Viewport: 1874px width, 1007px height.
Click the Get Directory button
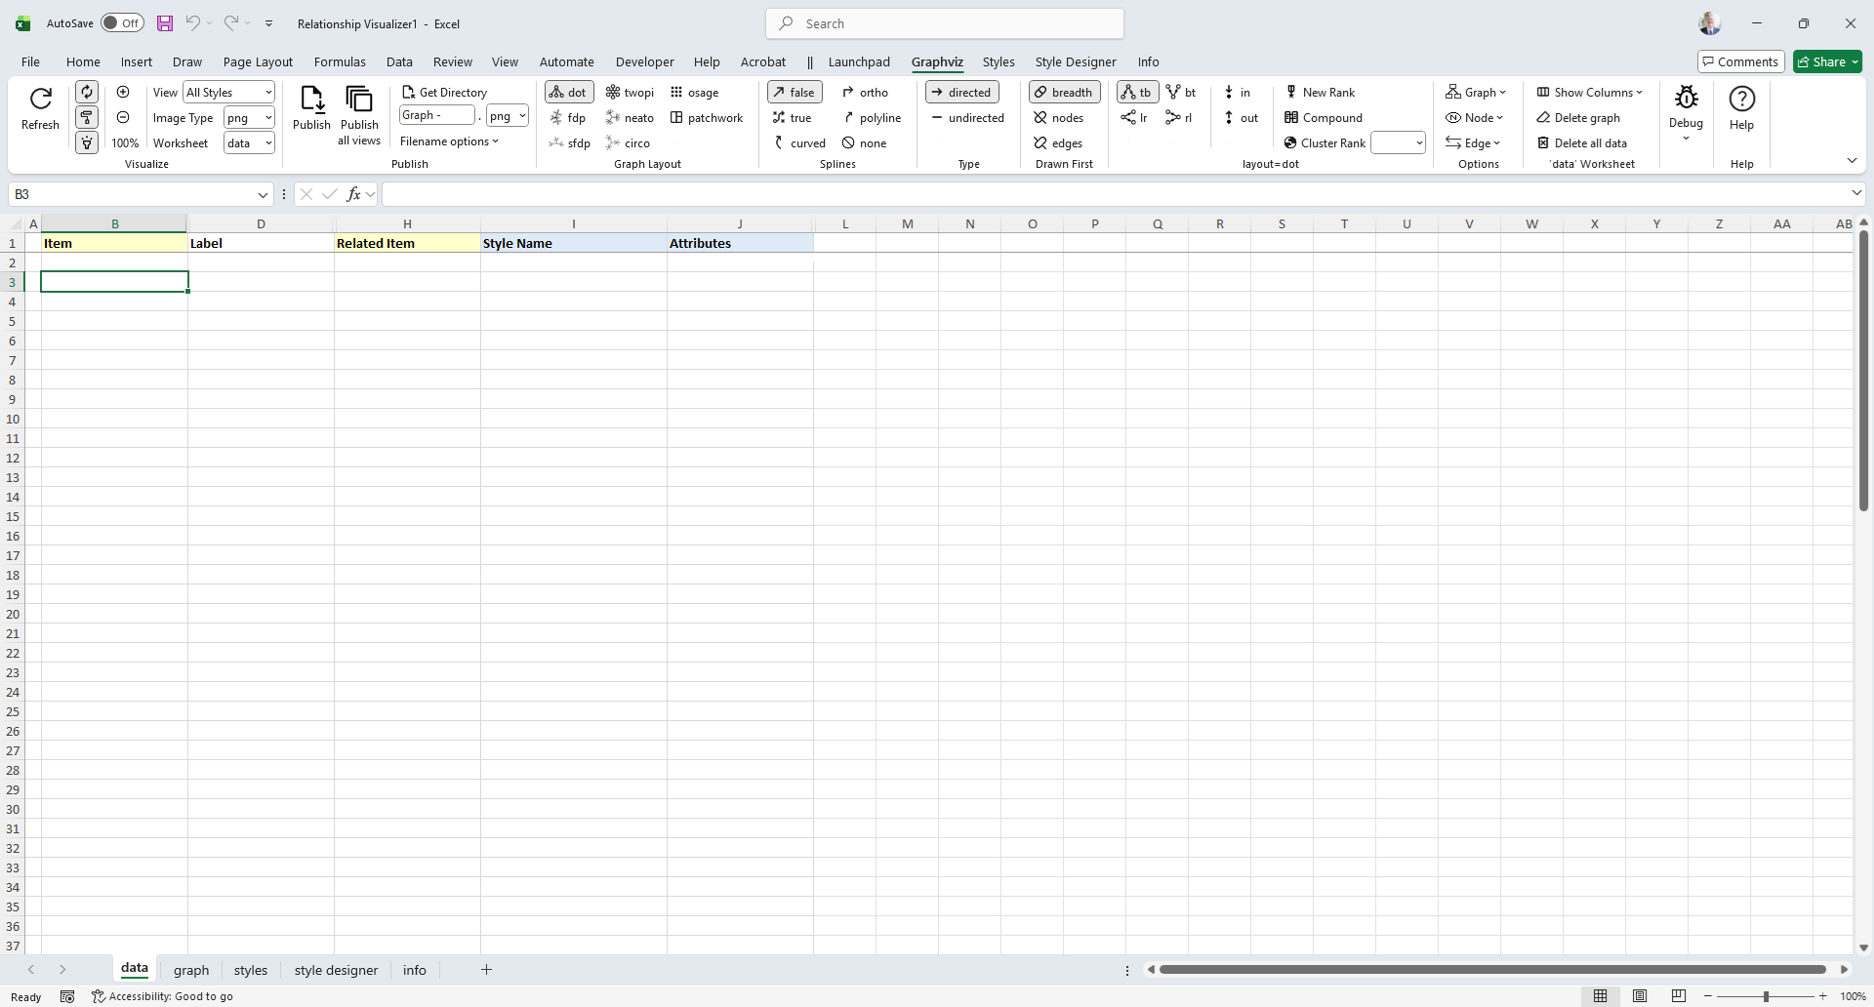(444, 93)
